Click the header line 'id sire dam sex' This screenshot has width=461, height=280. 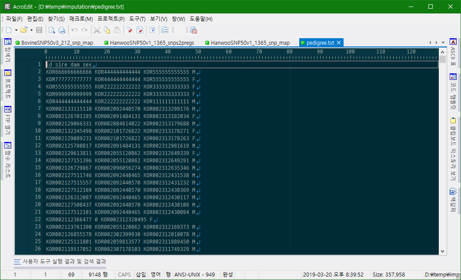[x=69, y=65]
